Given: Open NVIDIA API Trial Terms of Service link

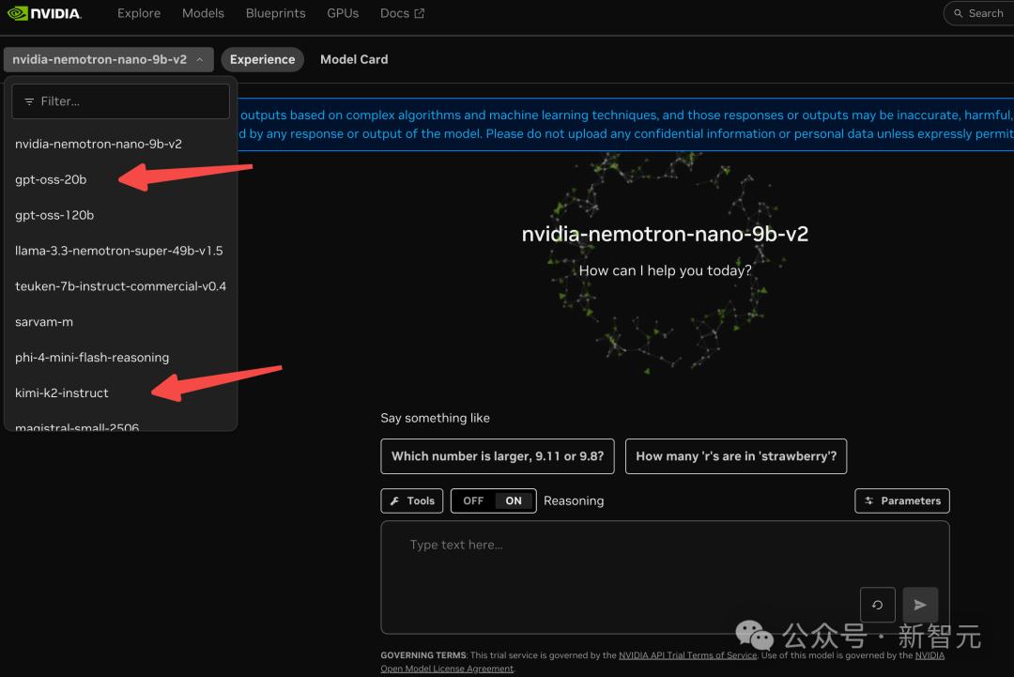Looking at the screenshot, I should tap(687, 655).
